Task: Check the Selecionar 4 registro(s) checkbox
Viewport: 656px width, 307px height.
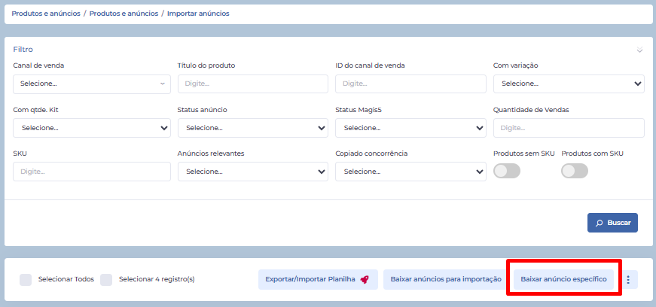Action: tap(106, 279)
